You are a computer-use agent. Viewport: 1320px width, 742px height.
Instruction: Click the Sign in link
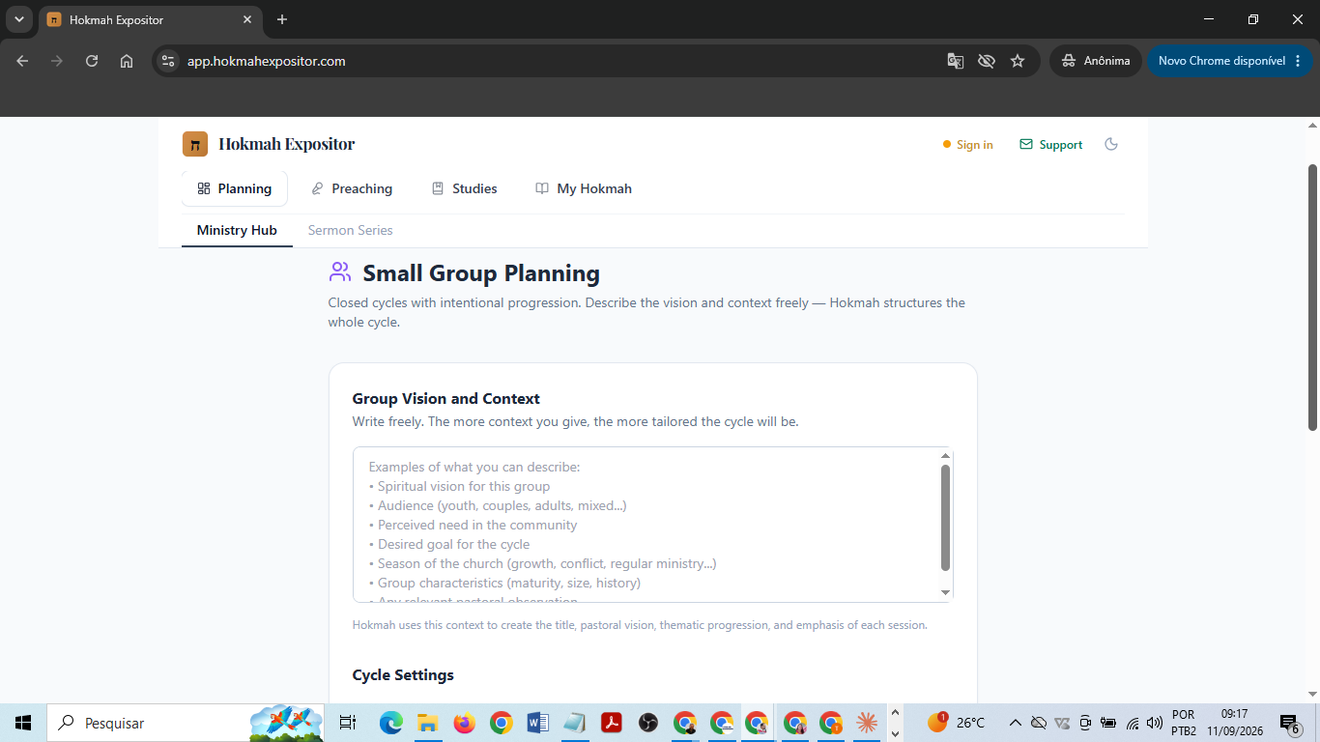click(967, 144)
